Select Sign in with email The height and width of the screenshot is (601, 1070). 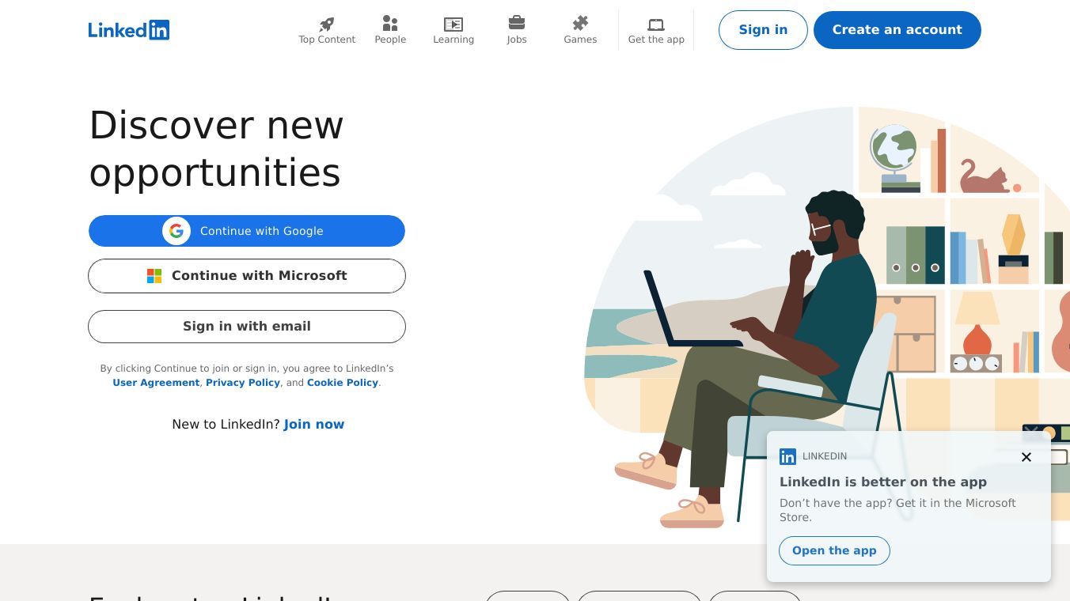coord(247,327)
